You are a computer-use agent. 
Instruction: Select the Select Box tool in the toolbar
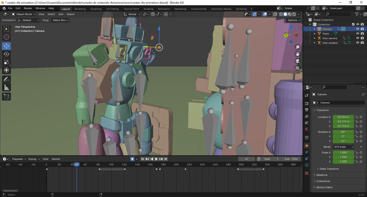coord(6,29)
